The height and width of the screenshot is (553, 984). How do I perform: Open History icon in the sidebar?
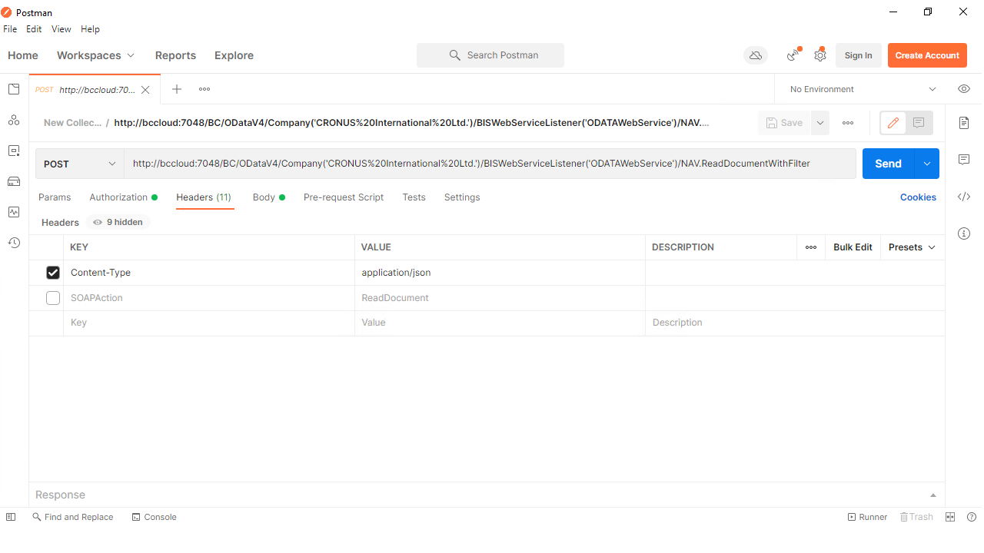pos(14,243)
